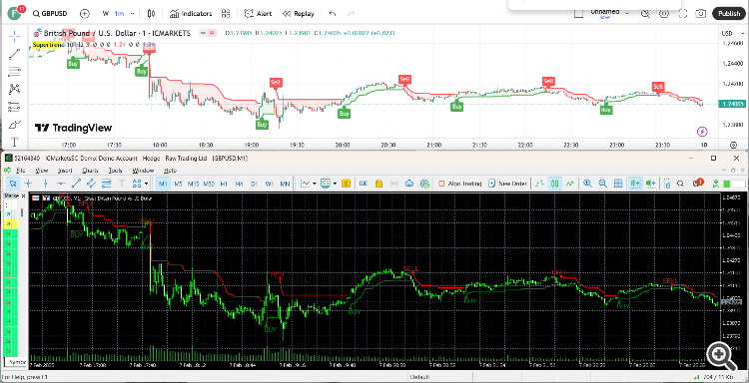The image size is (749, 383).
Task: Toggle TradingView fullscreen mode
Action: [683, 14]
